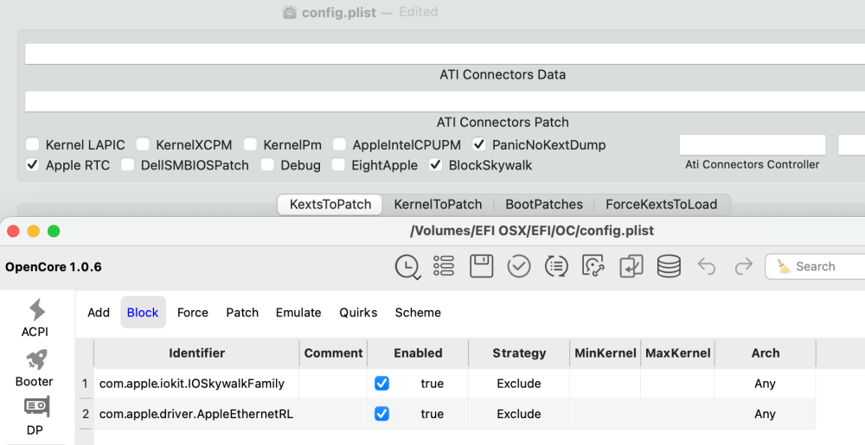The image size is (865, 445).
Task: Click the row number 2 header
Action: coord(85,414)
